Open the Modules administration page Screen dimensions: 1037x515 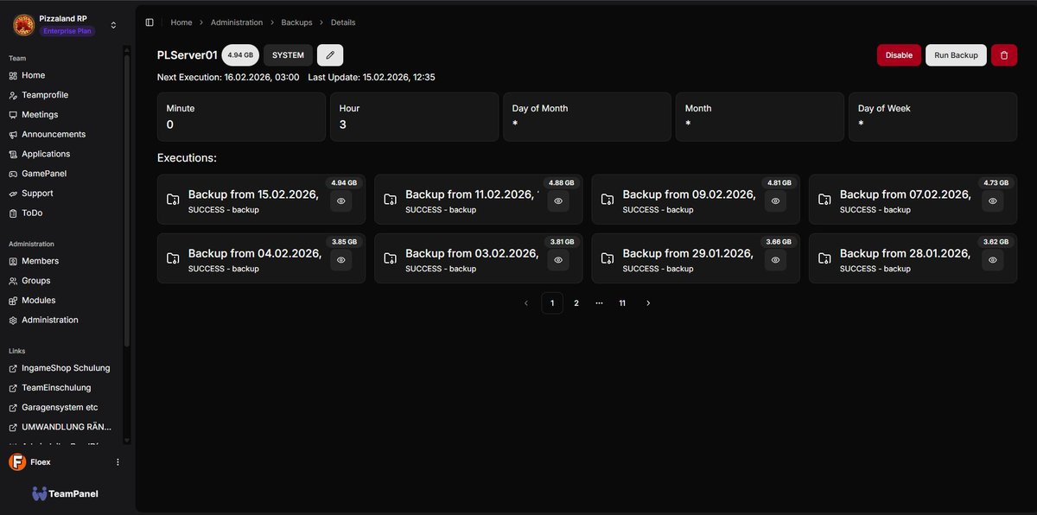[38, 299]
